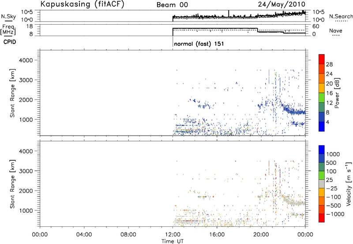Click the 'Freq. [MHz]' axis label
The image size is (353, 244).
coord(8,30)
